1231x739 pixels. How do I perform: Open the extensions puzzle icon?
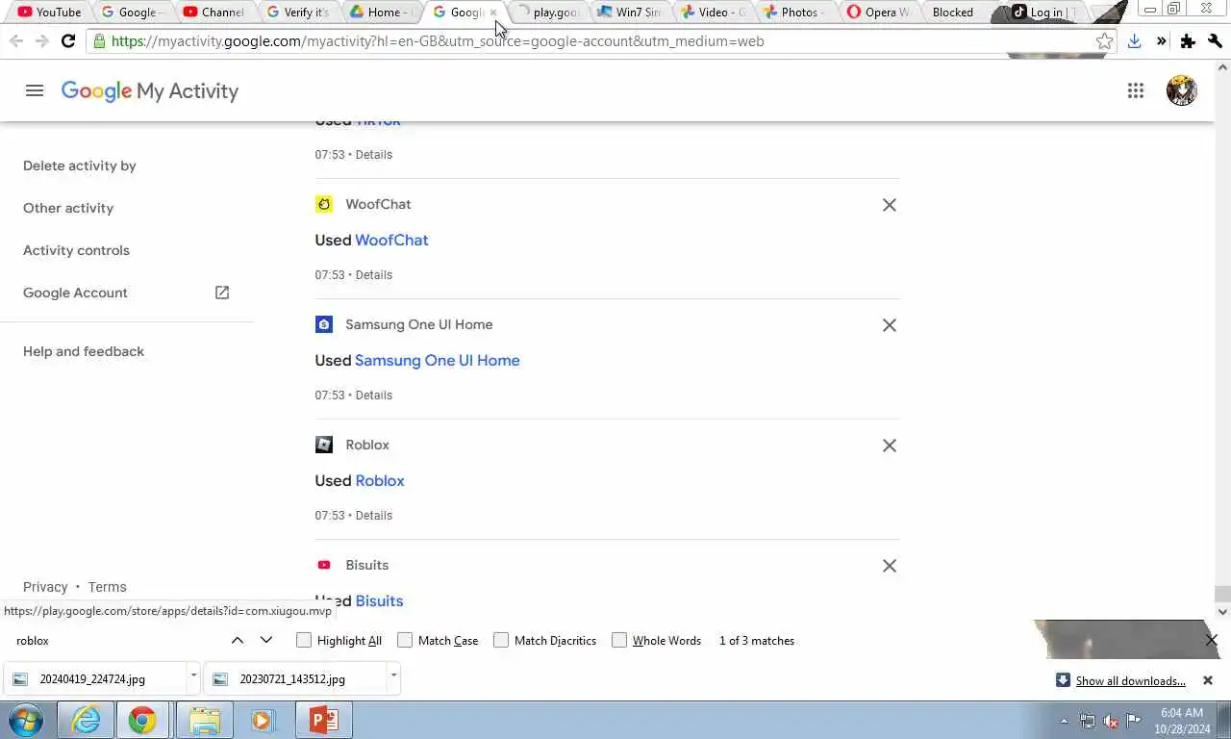[x=1188, y=41]
